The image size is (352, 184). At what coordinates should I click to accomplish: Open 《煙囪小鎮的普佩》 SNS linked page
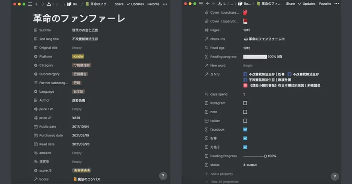coord(282,86)
